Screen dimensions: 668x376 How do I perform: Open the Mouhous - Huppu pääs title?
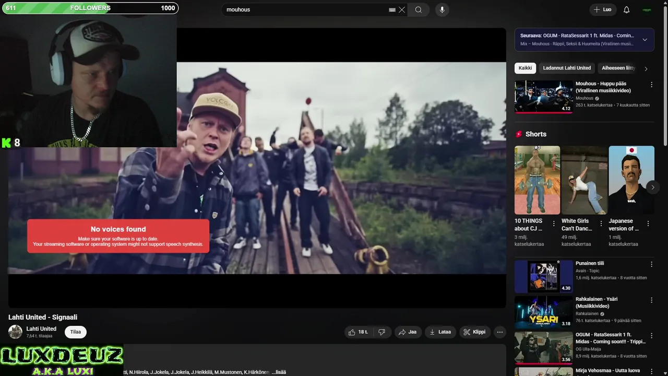(603, 87)
